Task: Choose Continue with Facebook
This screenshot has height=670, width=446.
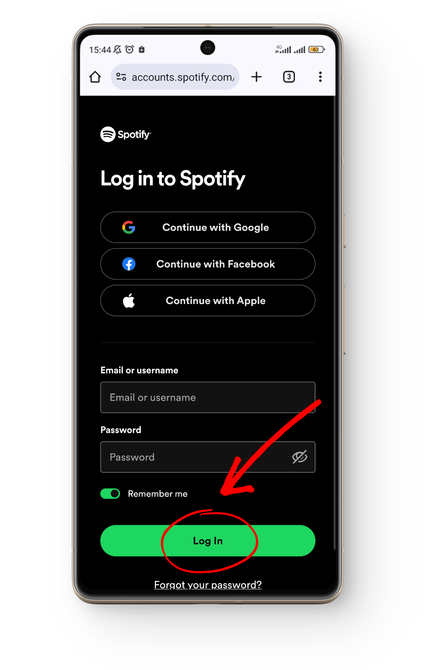Action: coord(208,264)
